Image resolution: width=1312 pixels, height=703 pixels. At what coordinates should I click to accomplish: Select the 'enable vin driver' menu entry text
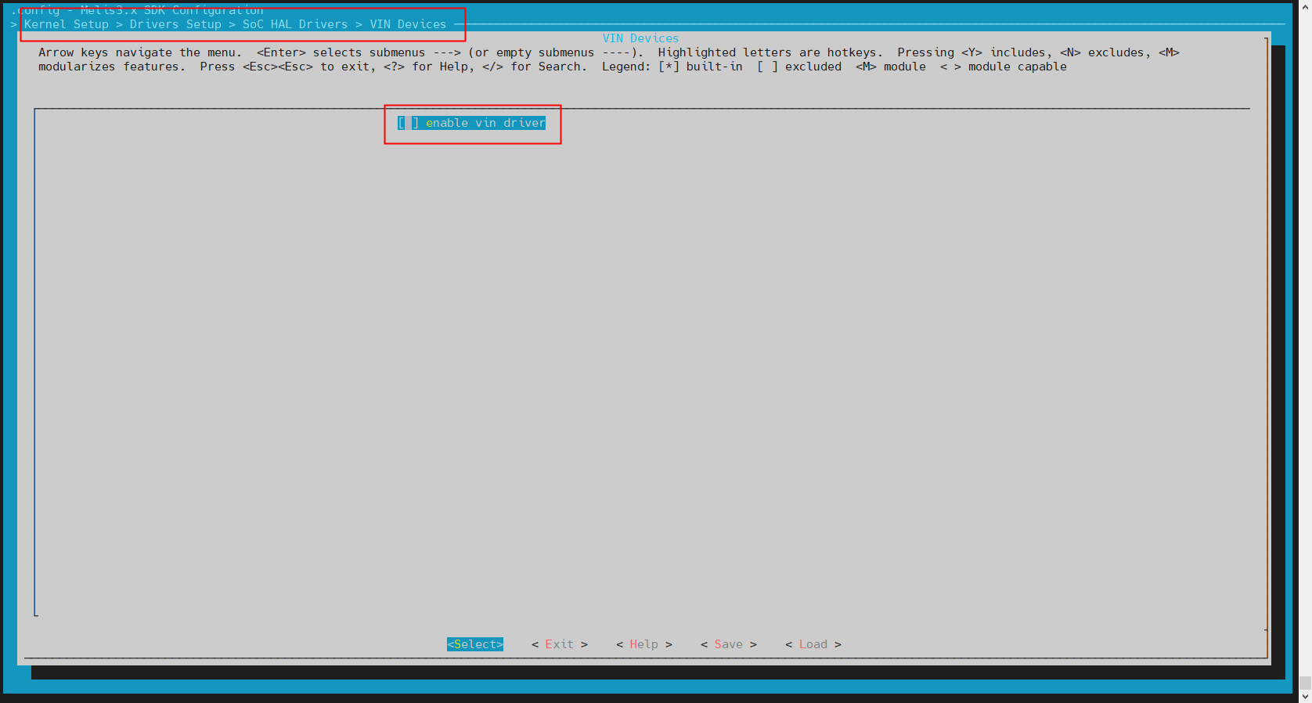[x=485, y=123]
